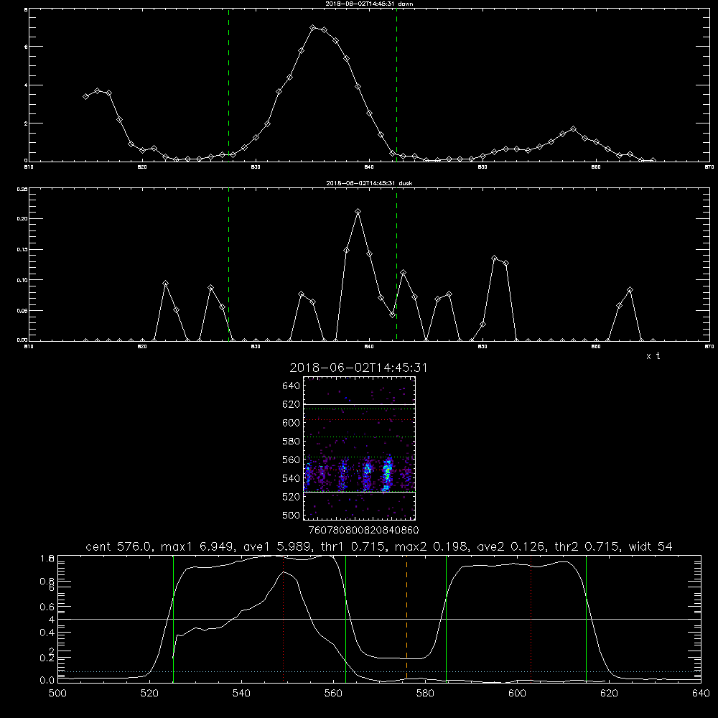Click the 'widt 54' value in the stats line
Screen dimensions: 718x718
[x=651, y=546]
